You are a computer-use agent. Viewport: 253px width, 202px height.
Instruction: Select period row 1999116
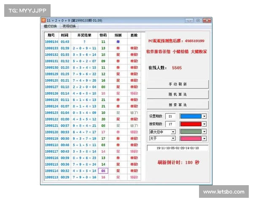tap(92, 158)
